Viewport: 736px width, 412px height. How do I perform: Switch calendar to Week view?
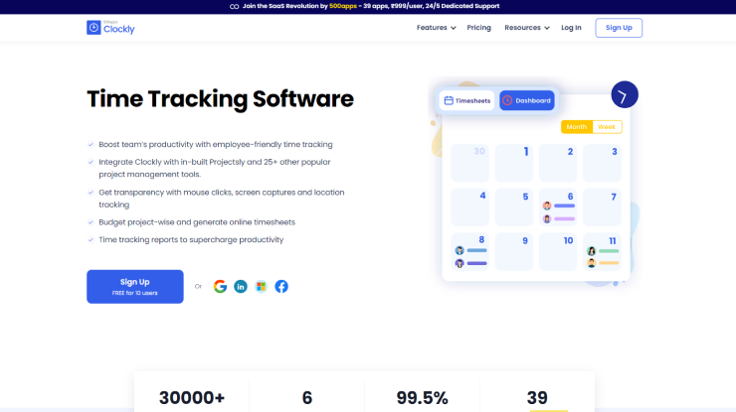point(607,126)
